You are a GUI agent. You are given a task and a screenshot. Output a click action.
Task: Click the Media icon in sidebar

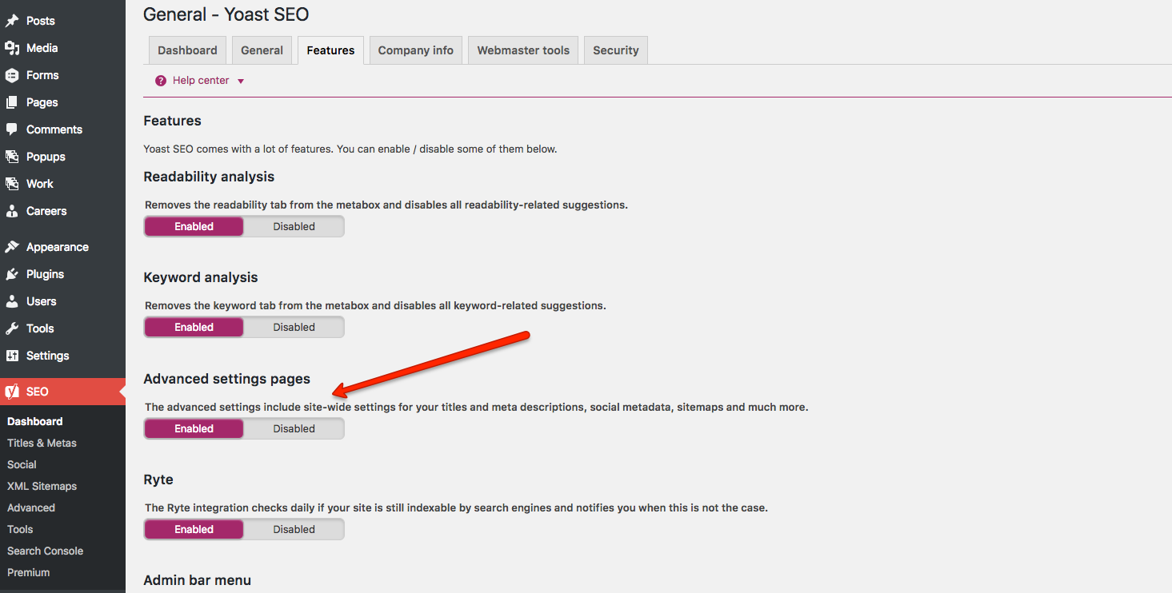coord(12,48)
